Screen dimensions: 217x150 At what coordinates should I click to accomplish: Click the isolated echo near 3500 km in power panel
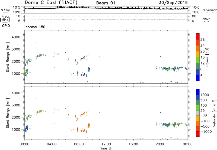coord(35,43)
